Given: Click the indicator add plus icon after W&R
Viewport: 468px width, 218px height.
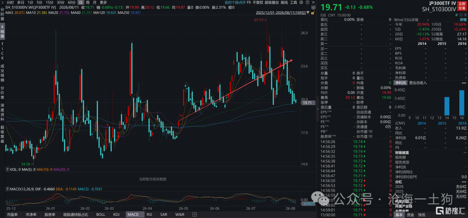Looking at the screenshot, I should click(x=194, y=214).
